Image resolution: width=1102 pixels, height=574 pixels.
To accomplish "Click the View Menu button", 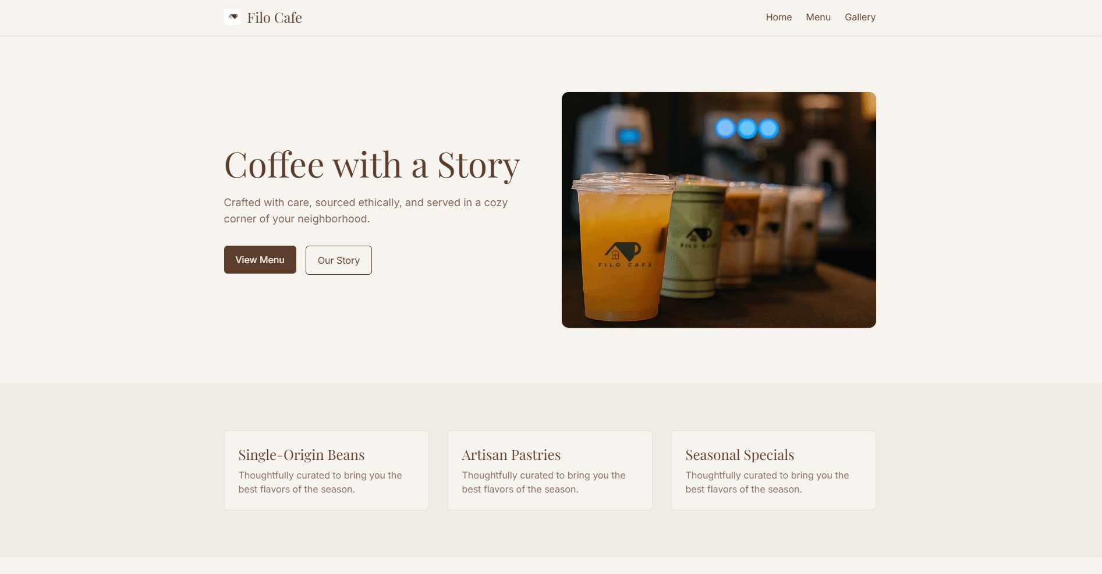I will 260,260.
